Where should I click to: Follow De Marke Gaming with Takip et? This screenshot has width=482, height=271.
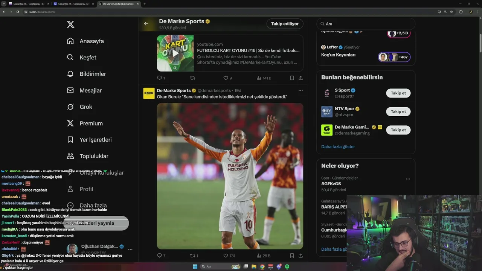(x=398, y=130)
